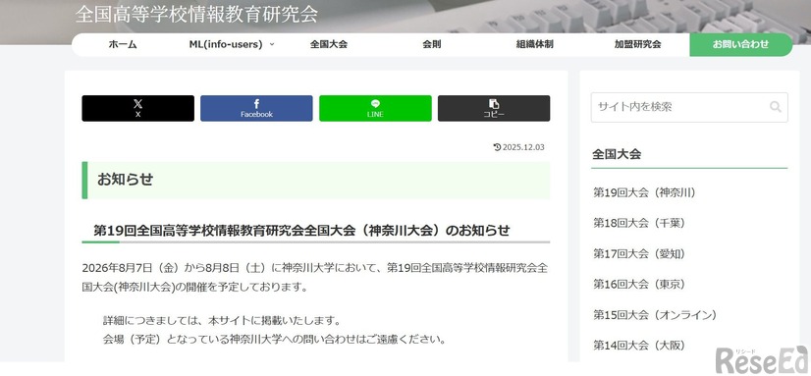Open the 組織体制 menu item
Screen dimensions: 811x376
point(535,44)
